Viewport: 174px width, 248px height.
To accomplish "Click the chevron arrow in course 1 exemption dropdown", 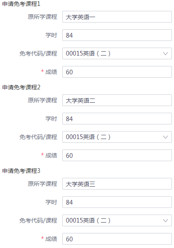I will [165, 53].
